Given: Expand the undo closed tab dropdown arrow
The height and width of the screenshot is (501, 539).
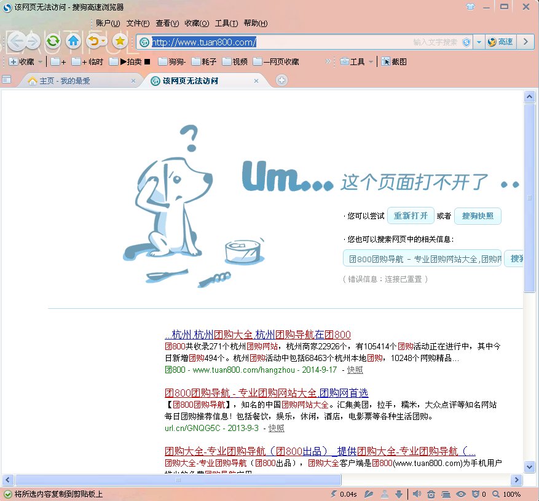Looking at the screenshot, I should click(x=103, y=42).
